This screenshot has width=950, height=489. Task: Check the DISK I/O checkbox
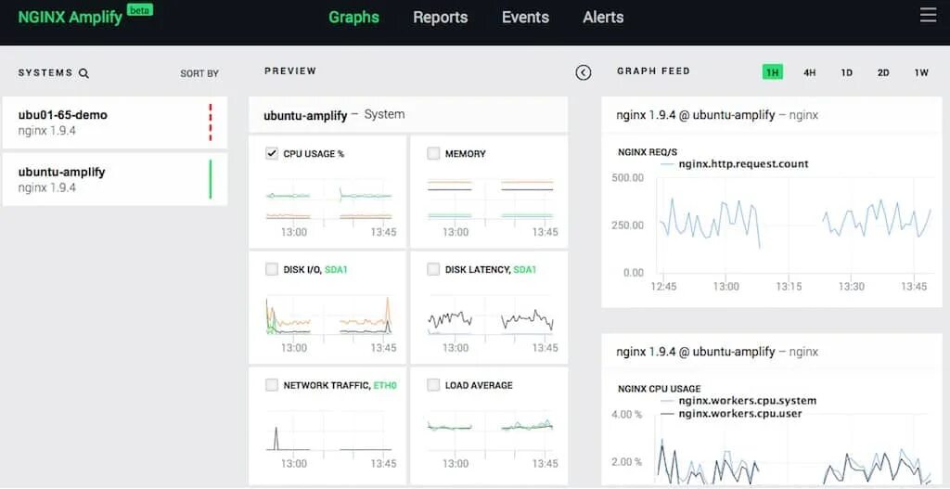coord(272,269)
